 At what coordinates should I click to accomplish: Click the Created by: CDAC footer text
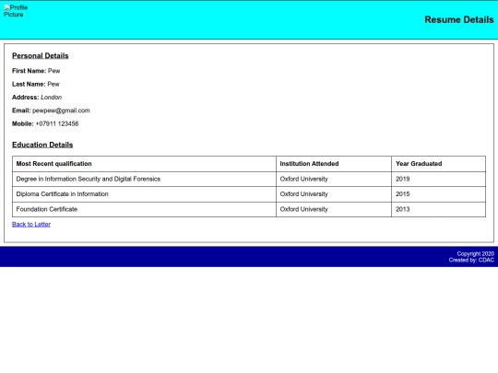click(471, 260)
